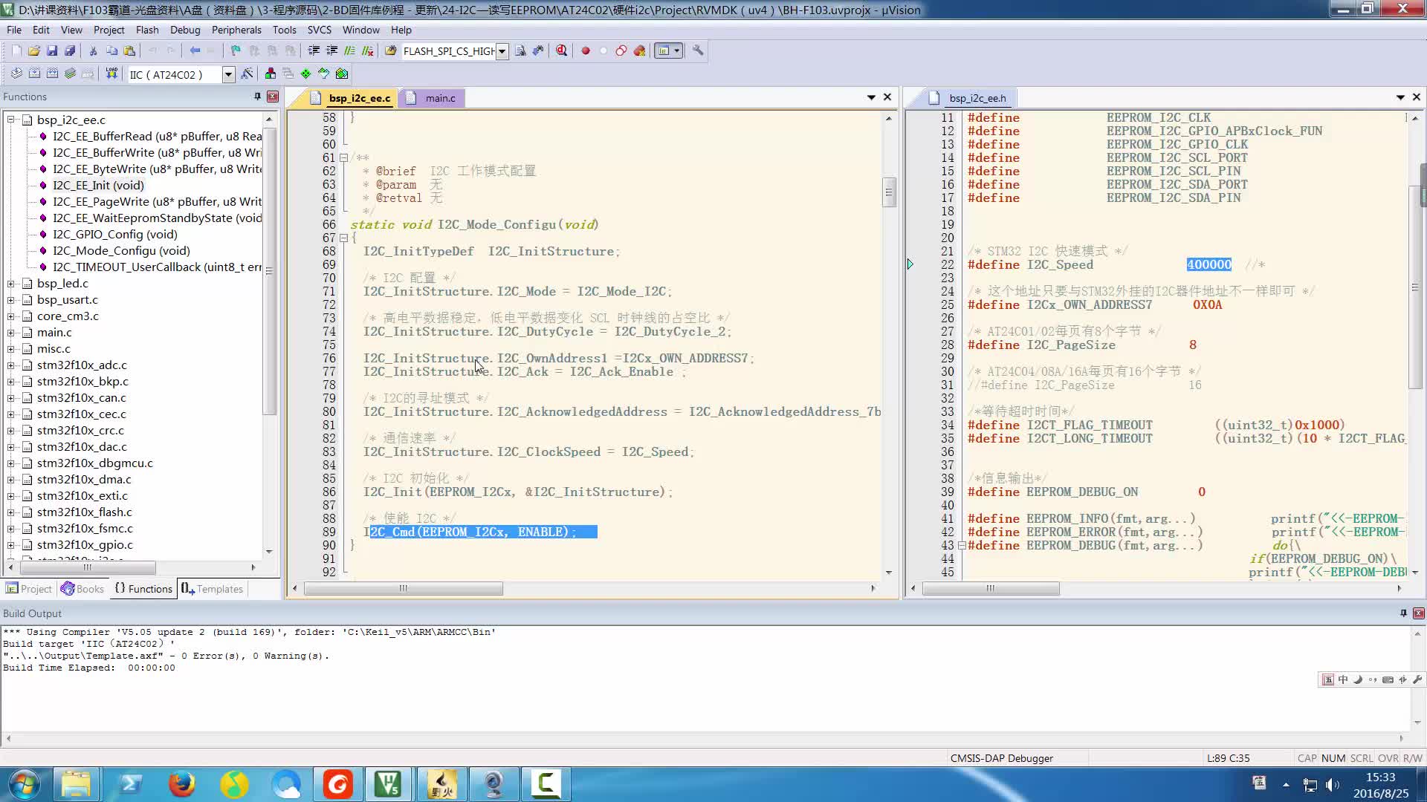
Task: Switch to the Project tab at panel bottom
Action: pos(29,589)
